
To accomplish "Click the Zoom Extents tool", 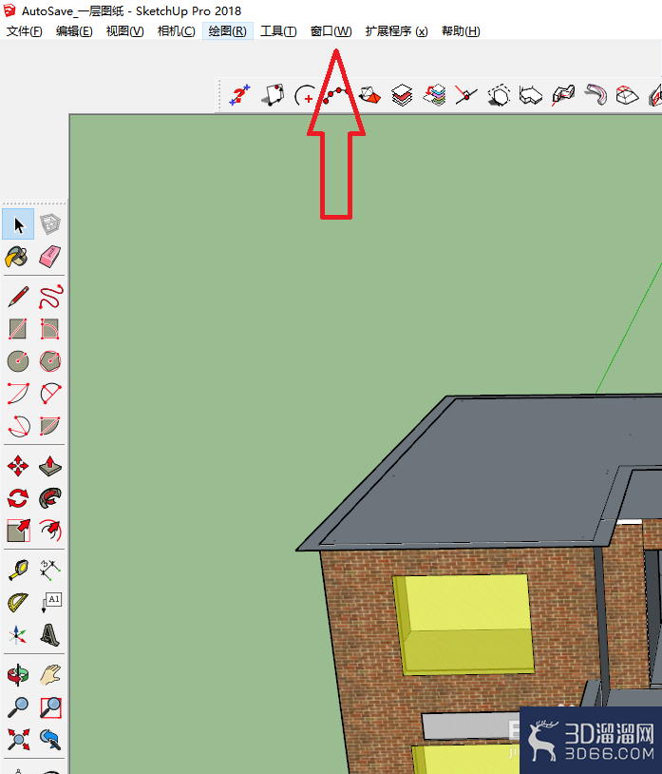I will click(18, 740).
